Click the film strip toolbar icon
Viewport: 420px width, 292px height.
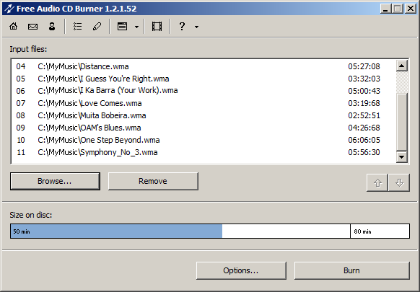pos(157,27)
